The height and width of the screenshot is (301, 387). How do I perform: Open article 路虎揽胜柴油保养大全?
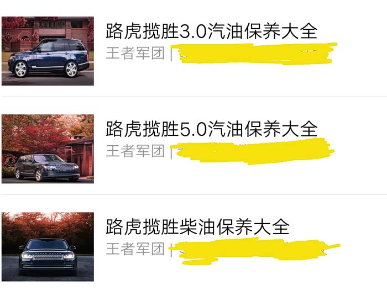click(x=197, y=226)
